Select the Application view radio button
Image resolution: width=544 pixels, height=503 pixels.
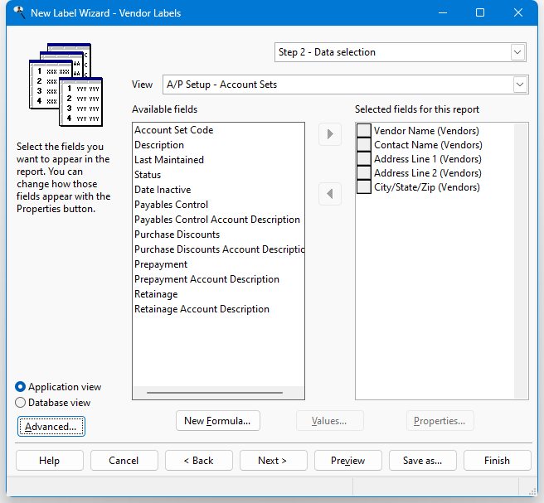[x=21, y=386]
